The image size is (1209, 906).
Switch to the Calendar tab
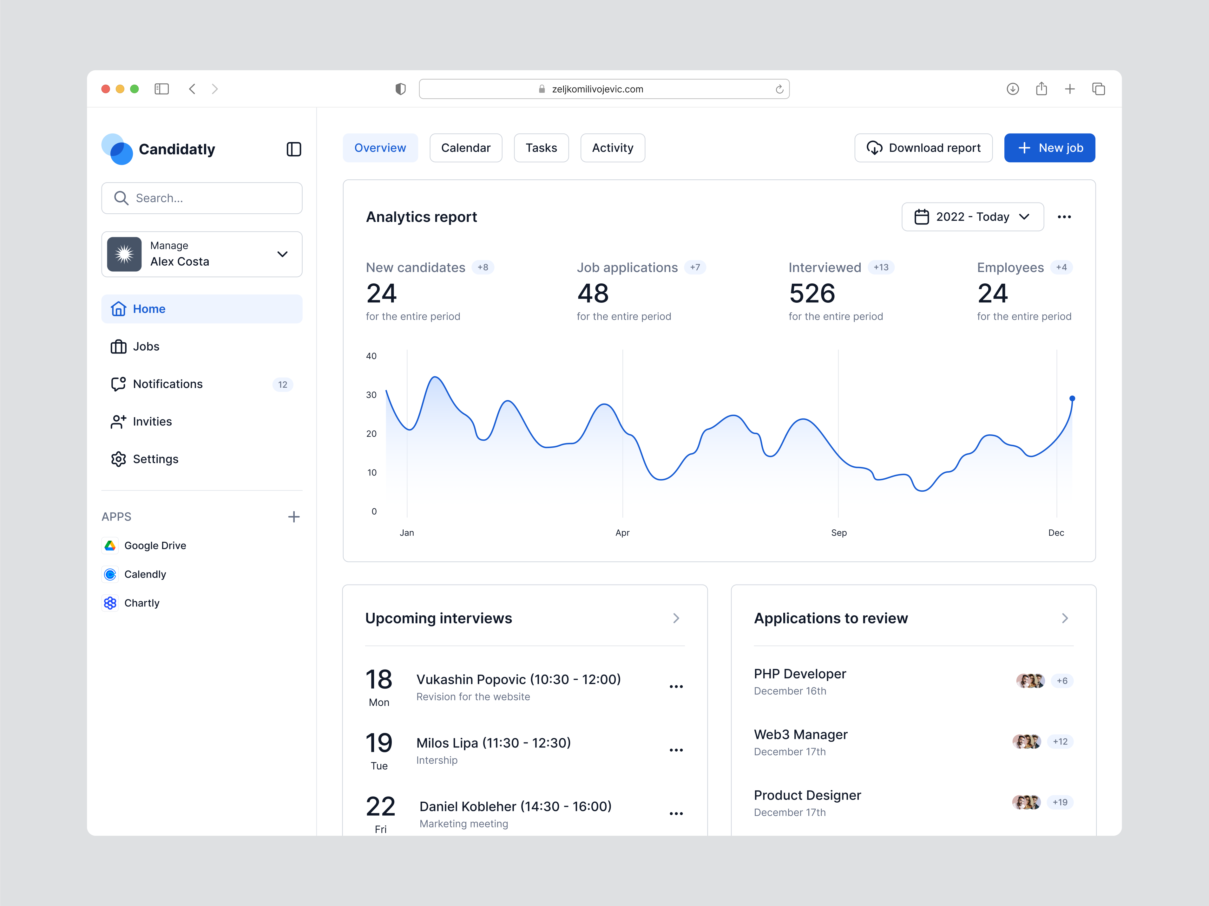pyautogui.click(x=466, y=147)
